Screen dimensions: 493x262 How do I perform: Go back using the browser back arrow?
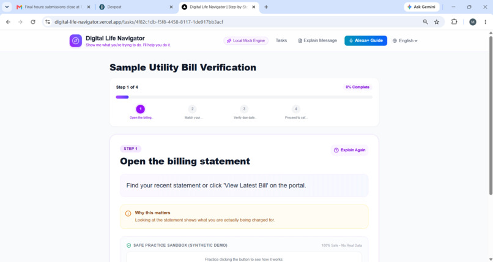coord(8,22)
